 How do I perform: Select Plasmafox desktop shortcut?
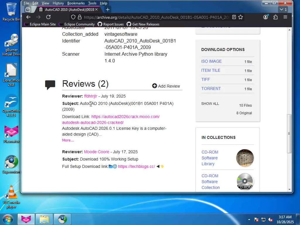tap(11, 134)
